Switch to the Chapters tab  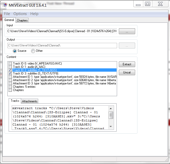[22, 20]
